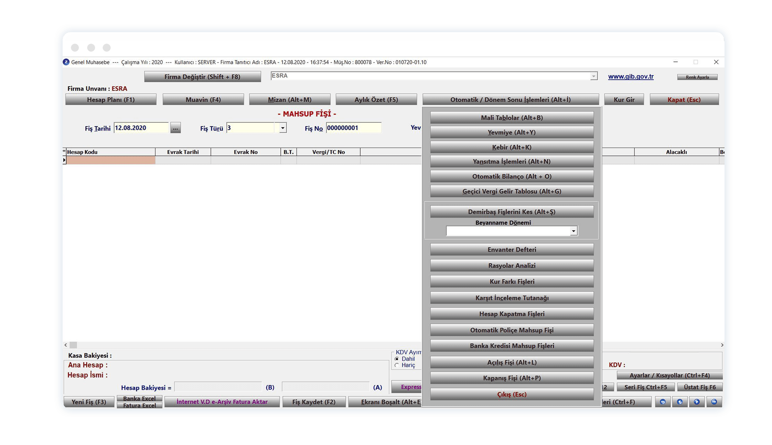
Task: Click İnternet V.D e-Arşiv Fatura Aktar
Action: click(222, 402)
